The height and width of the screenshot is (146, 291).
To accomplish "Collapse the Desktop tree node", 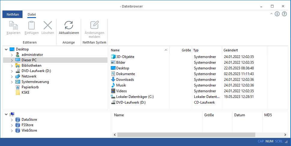I will (6, 49).
